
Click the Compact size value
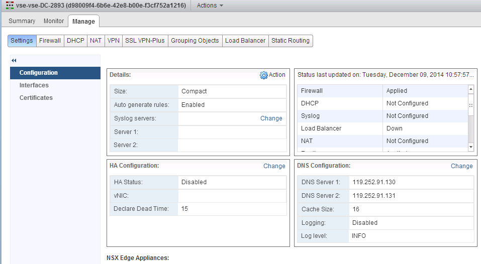(x=194, y=91)
